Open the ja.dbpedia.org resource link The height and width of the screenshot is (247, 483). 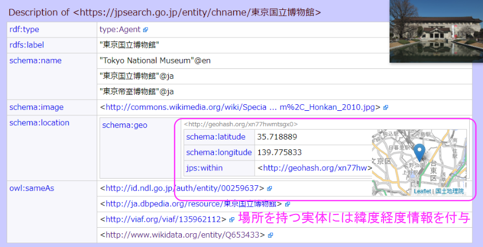(191, 203)
